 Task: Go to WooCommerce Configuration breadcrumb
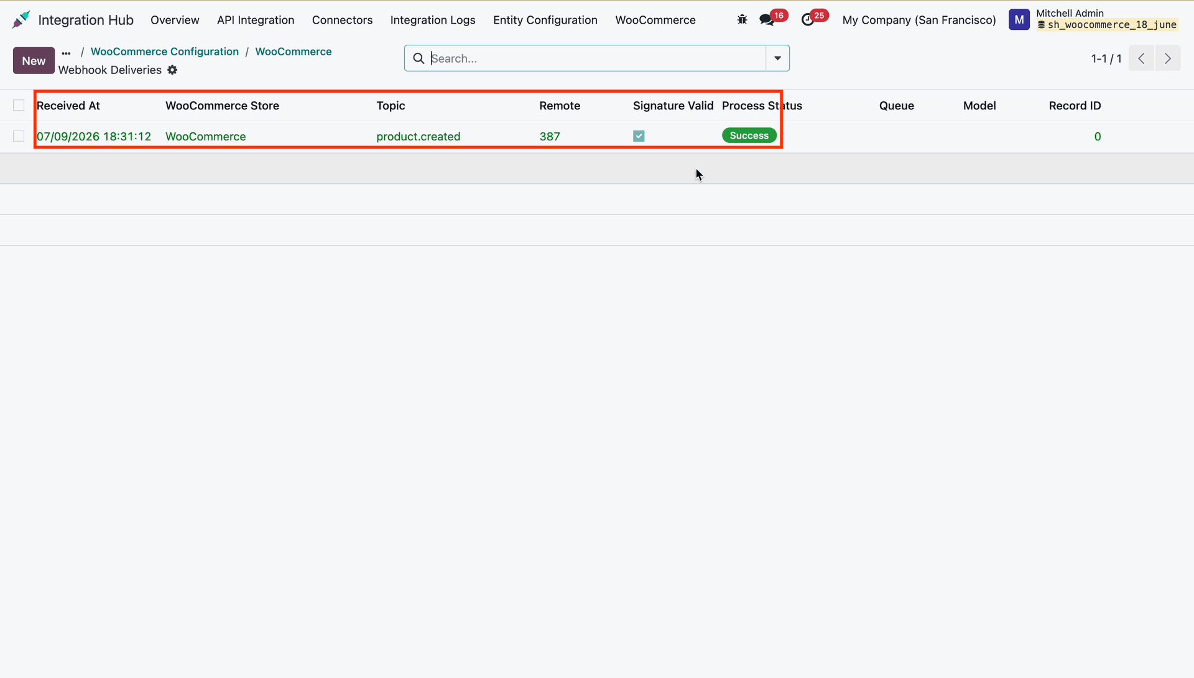point(165,52)
